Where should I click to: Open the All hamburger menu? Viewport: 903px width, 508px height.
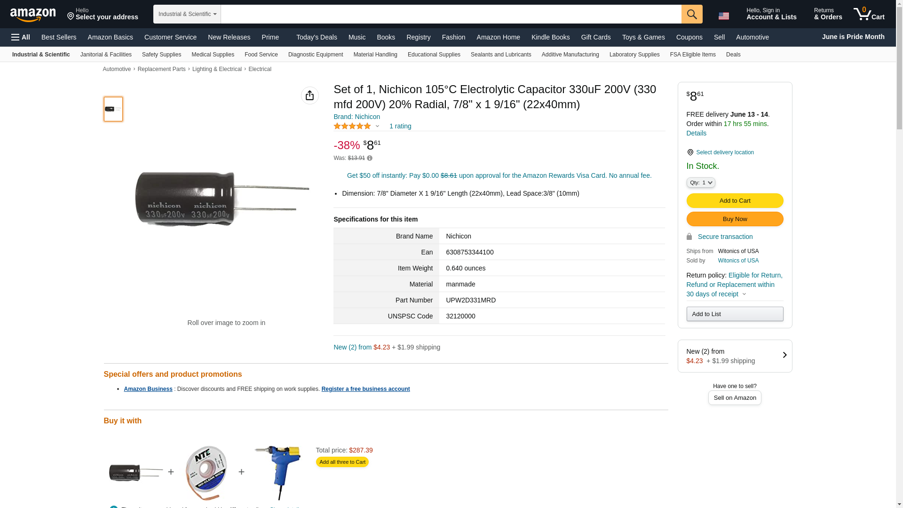pos(21,37)
